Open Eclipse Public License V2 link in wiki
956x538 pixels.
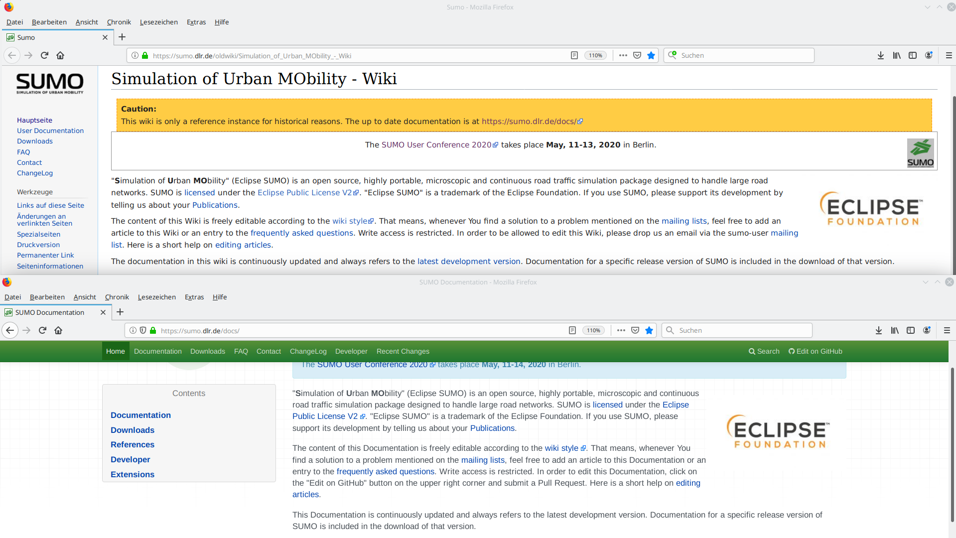click(308, 193)
